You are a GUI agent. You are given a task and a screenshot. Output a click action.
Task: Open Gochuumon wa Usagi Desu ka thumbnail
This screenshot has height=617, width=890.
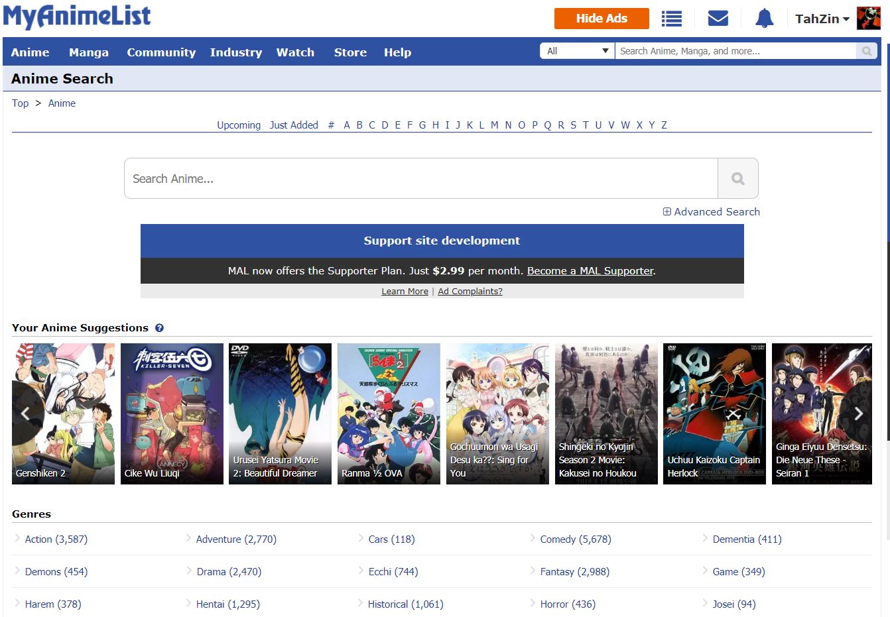(497, 414)
